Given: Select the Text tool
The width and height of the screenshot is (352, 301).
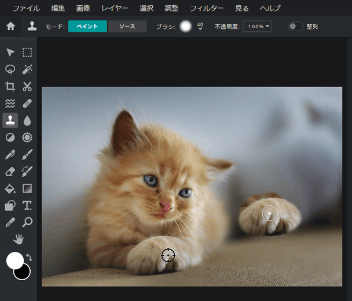Looking at the screenshot, I should [27, 206].
